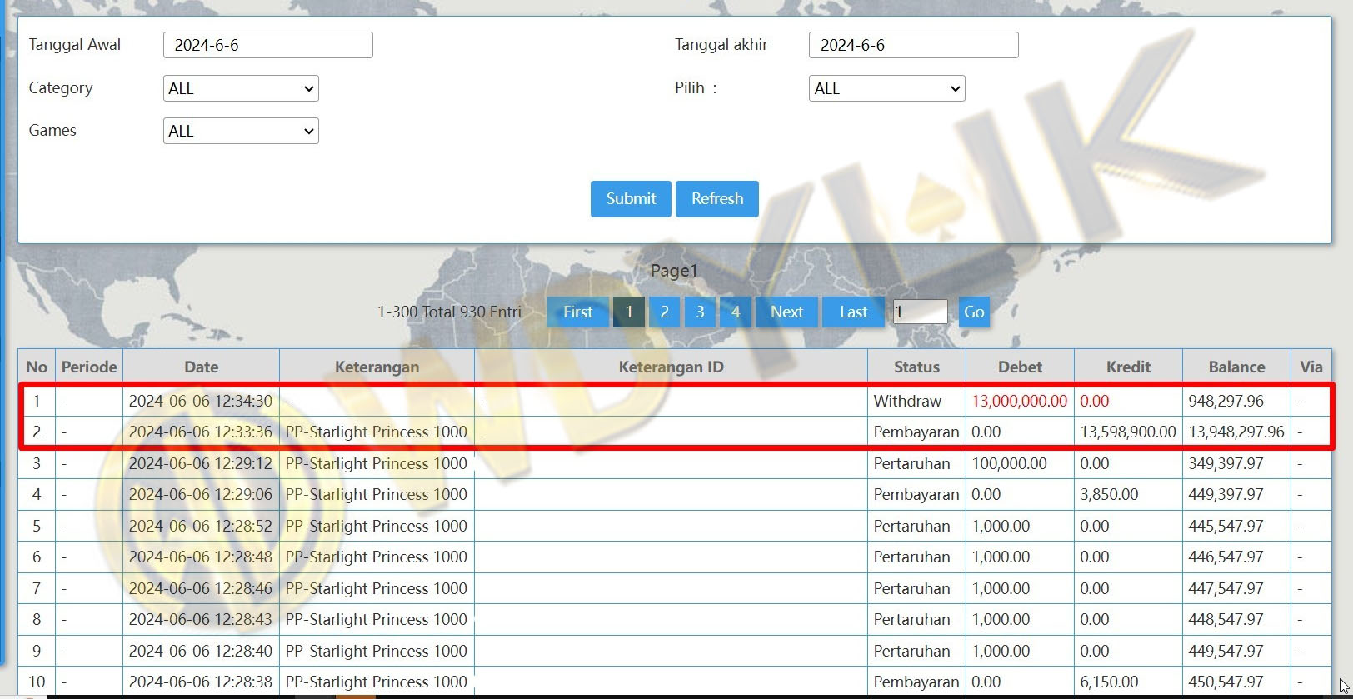Click the current page 1 button
The height and width of the screenshot is (699, 1353).
point(629,312)
